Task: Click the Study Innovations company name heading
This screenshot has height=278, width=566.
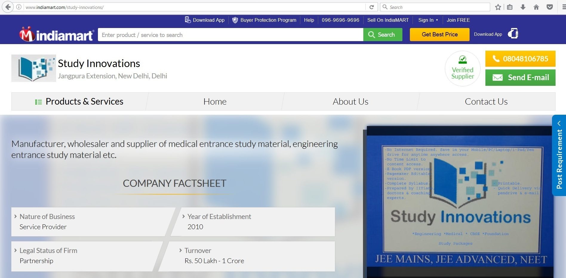Action: click(x=99, y=63)
